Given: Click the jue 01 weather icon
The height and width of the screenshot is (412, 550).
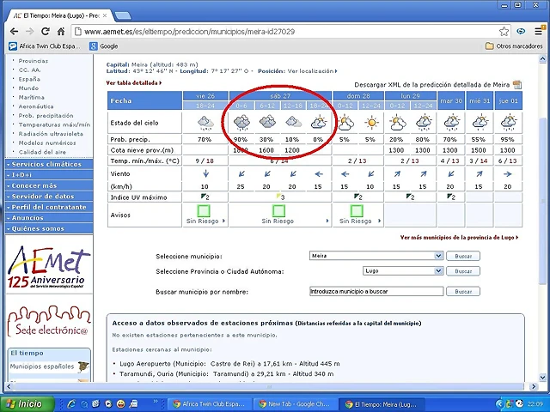Looking at the screenshot, I should [x=509, y=122].
